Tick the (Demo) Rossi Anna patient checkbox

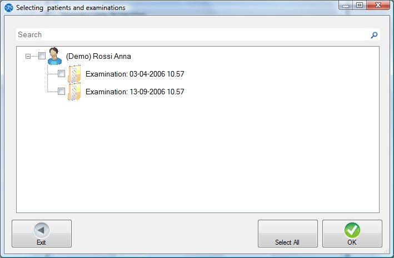coord(42,55)
